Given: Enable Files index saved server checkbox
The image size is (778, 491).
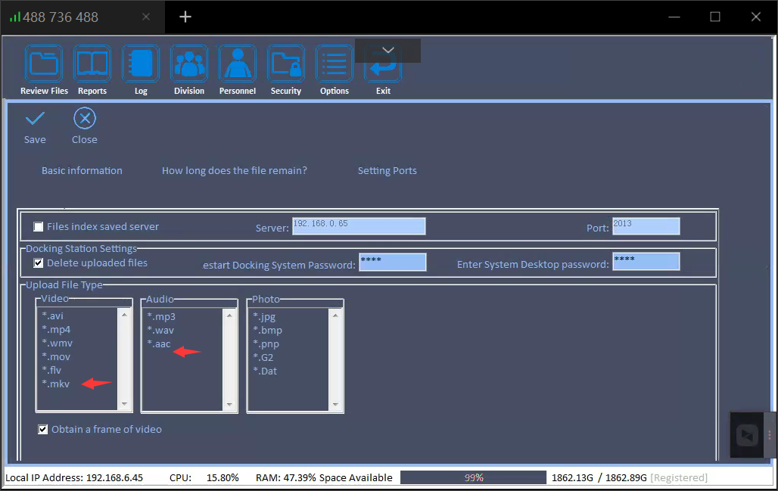Looking at the screenshot, I should point(39,227).
